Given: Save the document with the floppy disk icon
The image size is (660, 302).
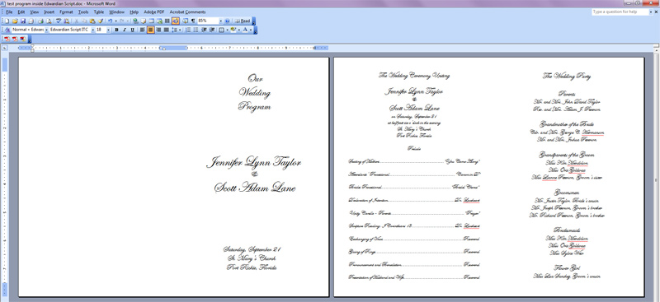Looking at the screenshot, I should tap(23, 21).
